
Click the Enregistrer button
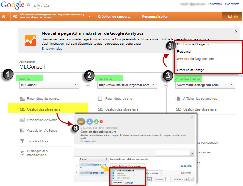pyautogui.click(x=117, y=183)
